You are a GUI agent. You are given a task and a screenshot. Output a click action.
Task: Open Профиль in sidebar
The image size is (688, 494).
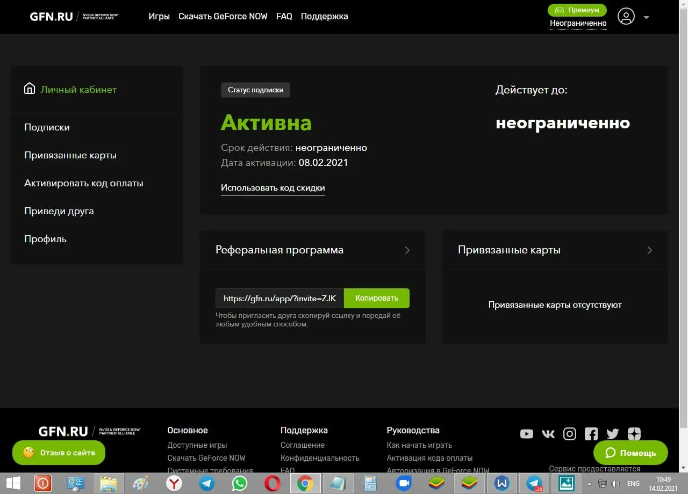[x=45, y=239]
